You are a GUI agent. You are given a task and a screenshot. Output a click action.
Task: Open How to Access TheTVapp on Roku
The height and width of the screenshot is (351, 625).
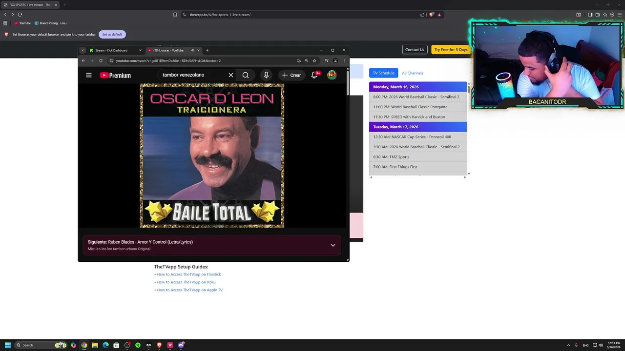(x=186, y=282)
